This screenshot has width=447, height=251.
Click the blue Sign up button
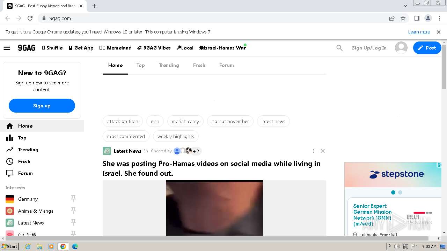pos(42,106)
